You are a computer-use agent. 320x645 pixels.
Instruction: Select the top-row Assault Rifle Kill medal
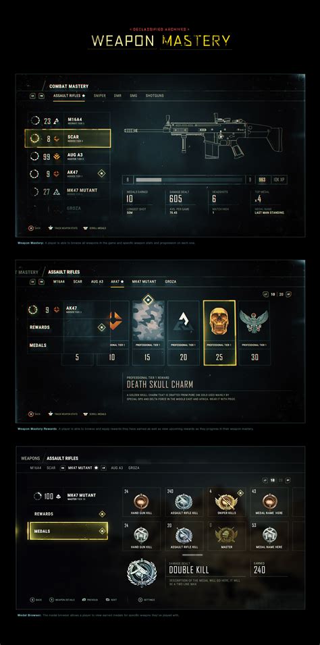(x=184, y=501)
